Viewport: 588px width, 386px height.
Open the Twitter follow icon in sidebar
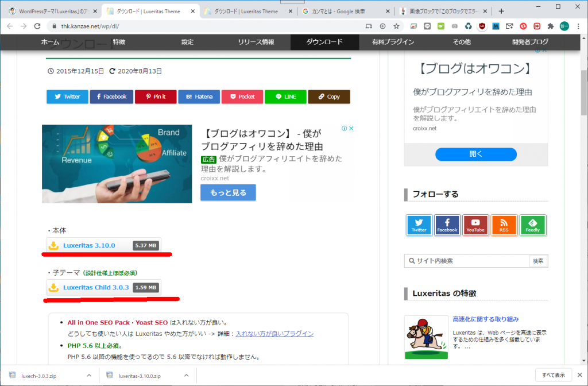coord(419,225)
